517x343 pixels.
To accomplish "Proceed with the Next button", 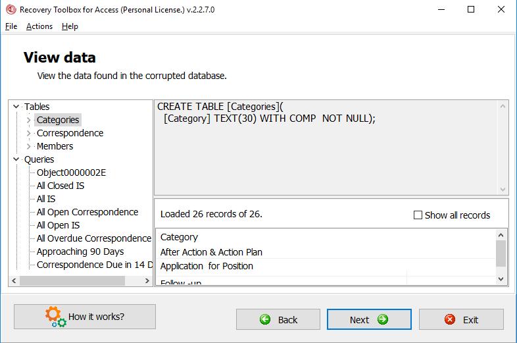I will click(369, 319).
